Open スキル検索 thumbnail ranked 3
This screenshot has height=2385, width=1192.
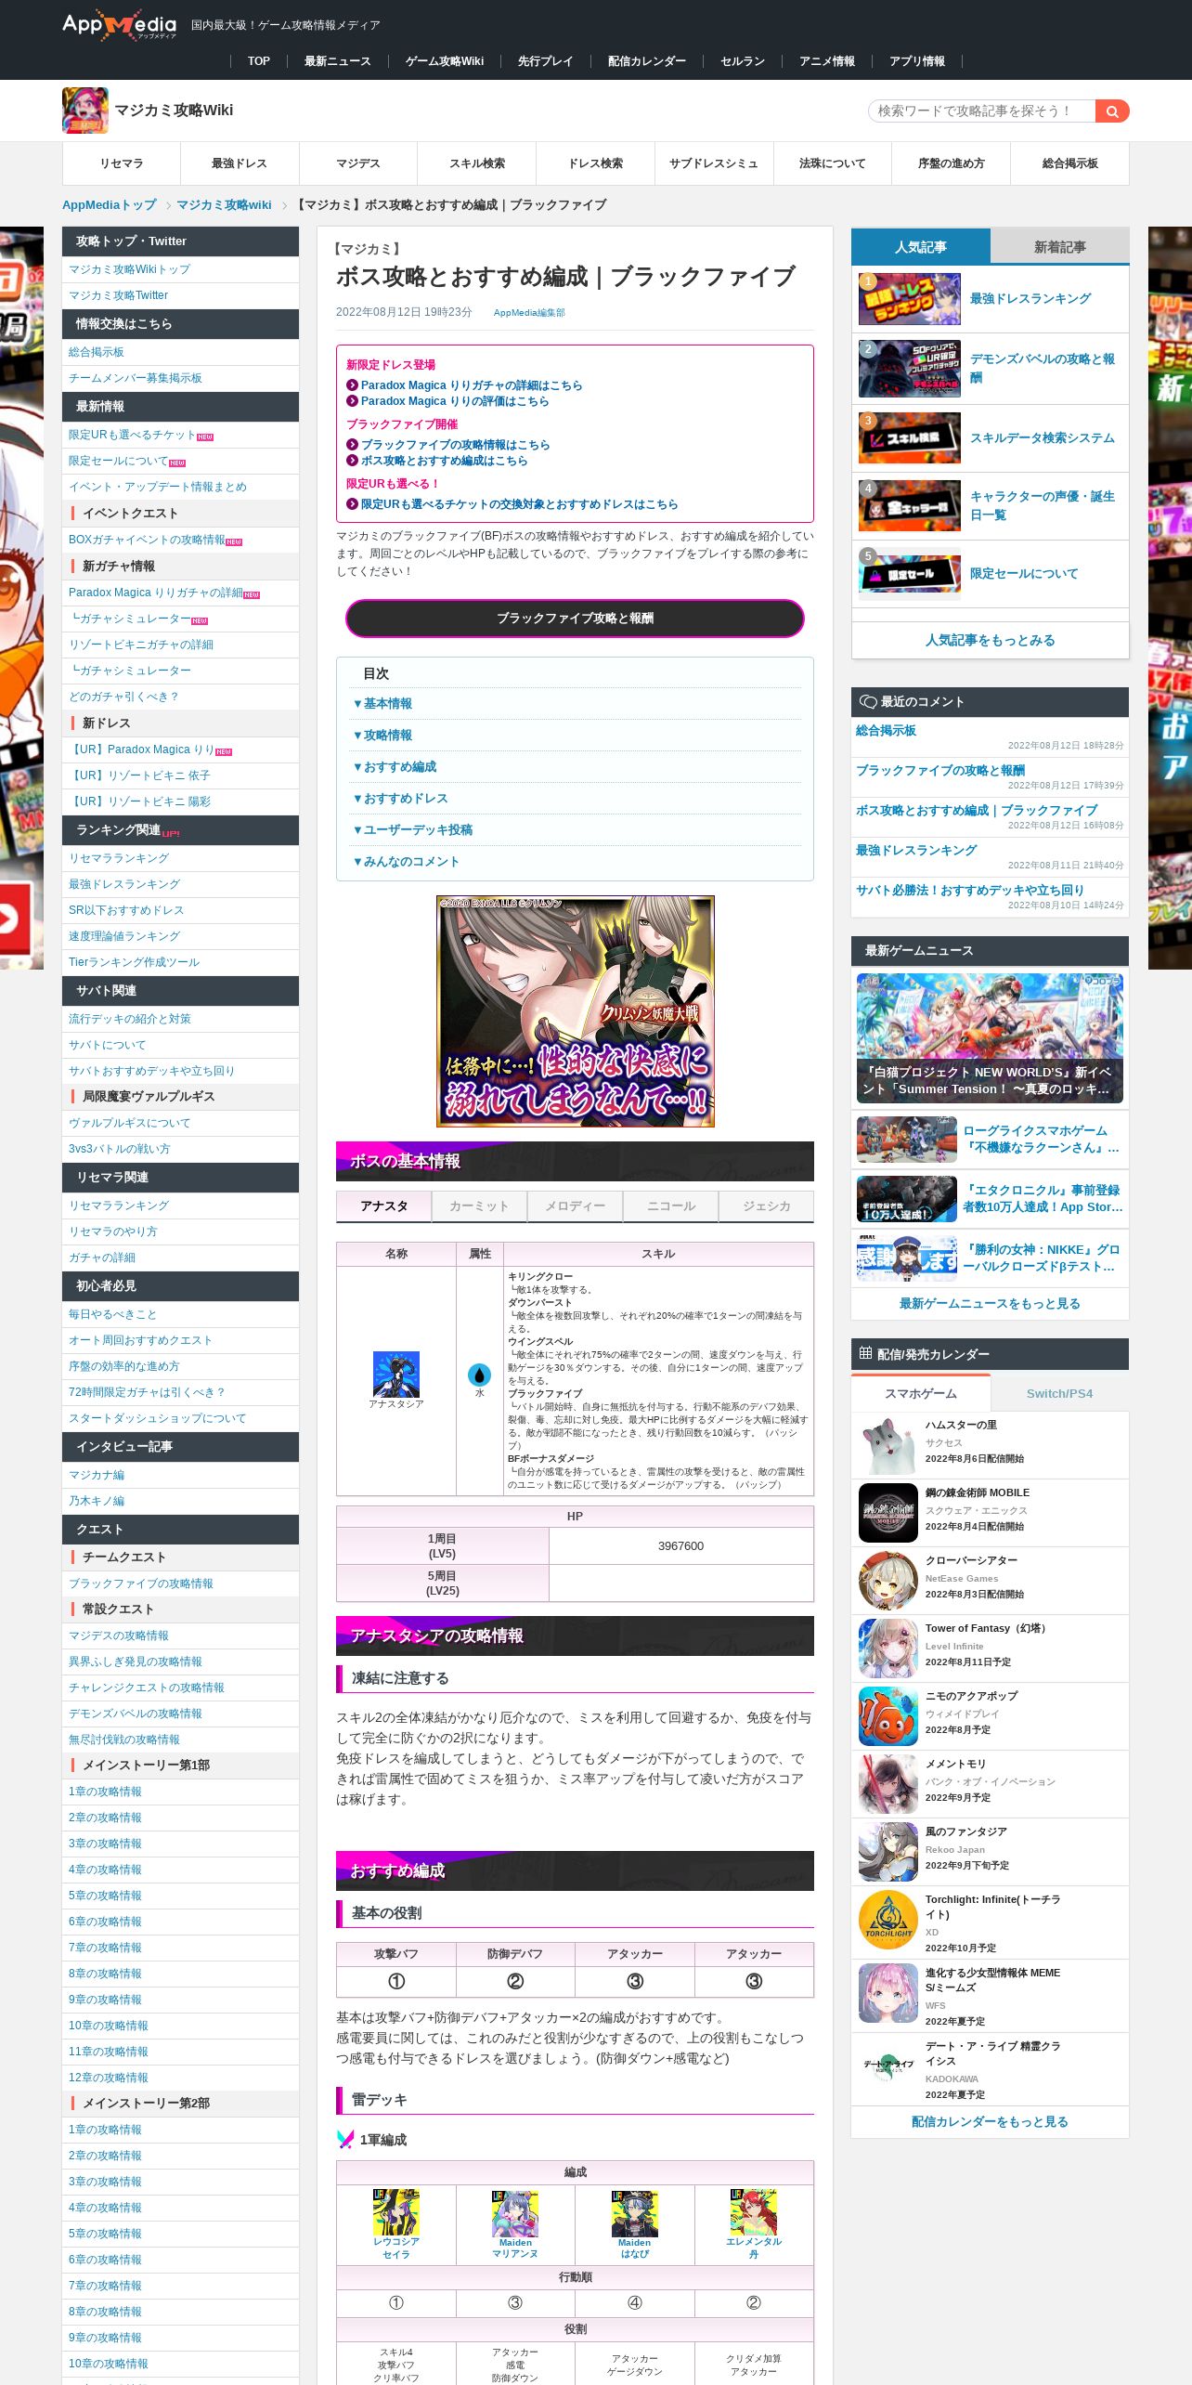click(910, 438)
